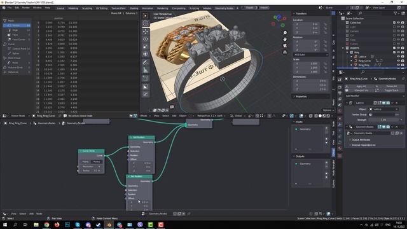Select the Move tool in viewport toolbar
The image size is (407, 229).
point(146,31)
